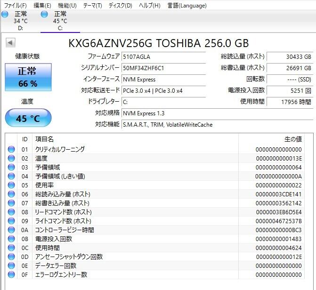Click status icon beside 使用率 attribute

coord(11,185)
